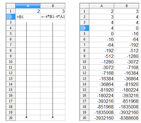Select right sheet cell A5 showing 0
The width and height of the screenshot is (141, 123).
click(x=101, y=34)
